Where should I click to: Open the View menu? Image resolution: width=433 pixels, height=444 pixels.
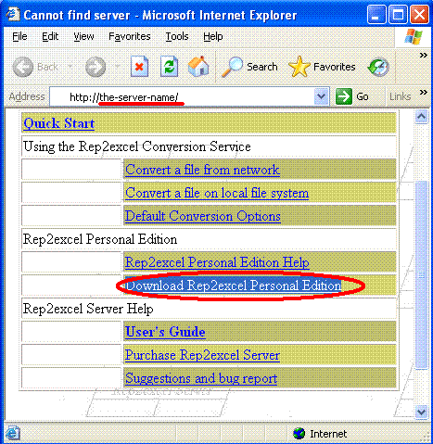pyautogui.click(x=83, y=36)
